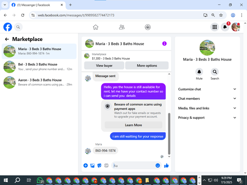
Task: View site information icon in address bar
Action: (x=33, y=15)
